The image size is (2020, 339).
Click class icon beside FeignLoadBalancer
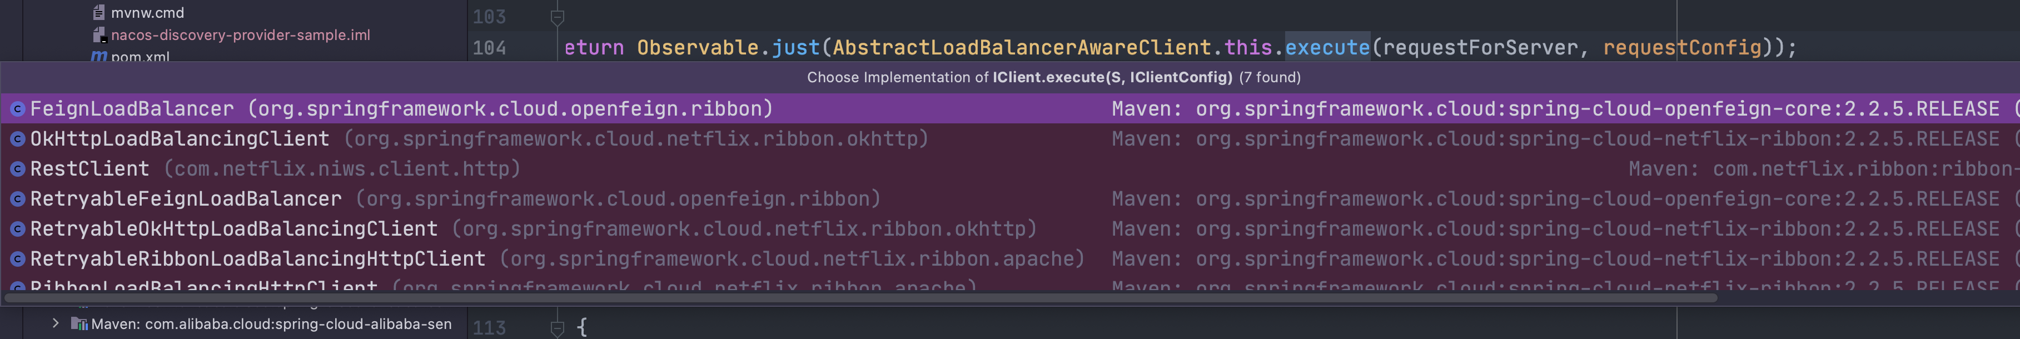coord(17,109)
